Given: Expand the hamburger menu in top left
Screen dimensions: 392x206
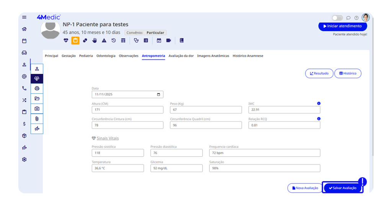Looking at the screenshot, I should (x=24, y=17).
